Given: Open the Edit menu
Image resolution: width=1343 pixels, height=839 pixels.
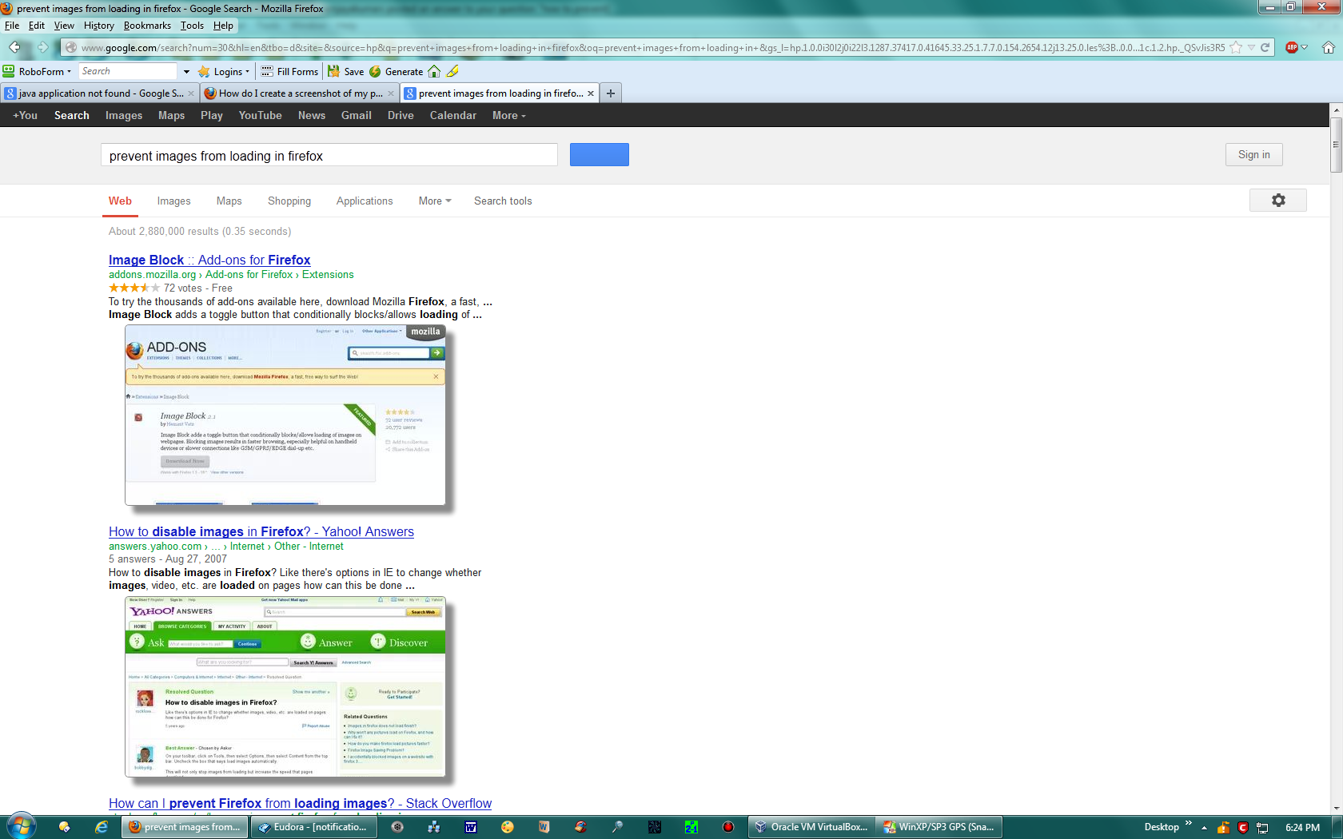Looking at the screenshot, I should (37, 26).
